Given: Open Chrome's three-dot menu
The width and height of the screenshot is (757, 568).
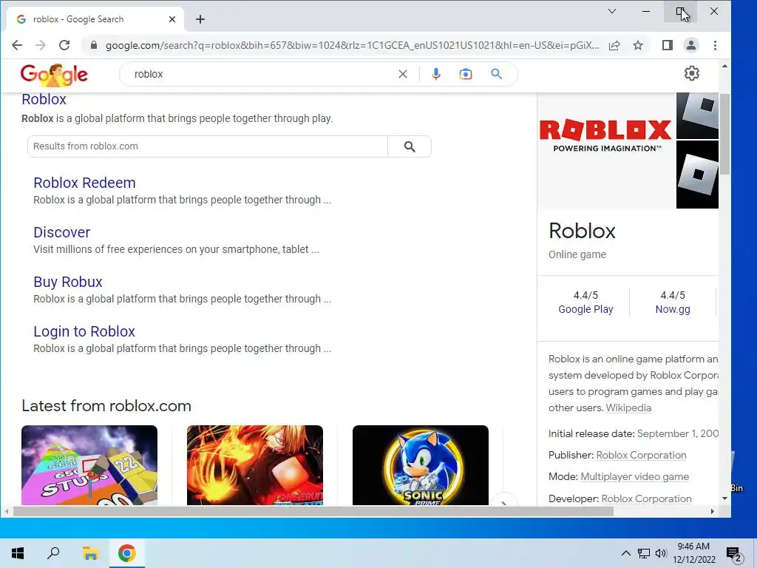Looking at the screenshot, I should point(715,45).
